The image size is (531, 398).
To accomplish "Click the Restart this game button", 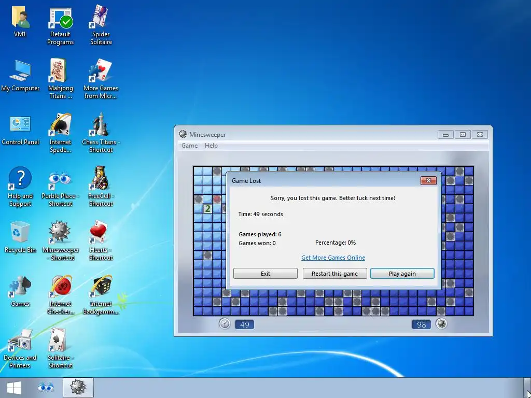I will (x=334, y=274).
